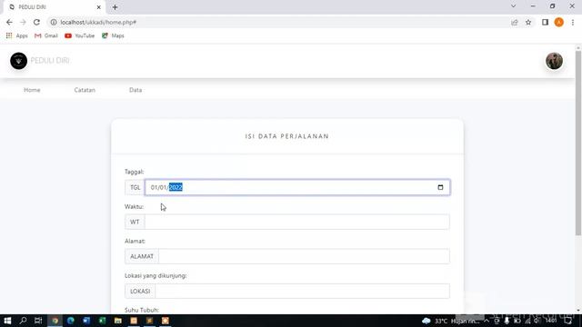
Task: Click the WT field prefix label
Action: tap(135, 222)
